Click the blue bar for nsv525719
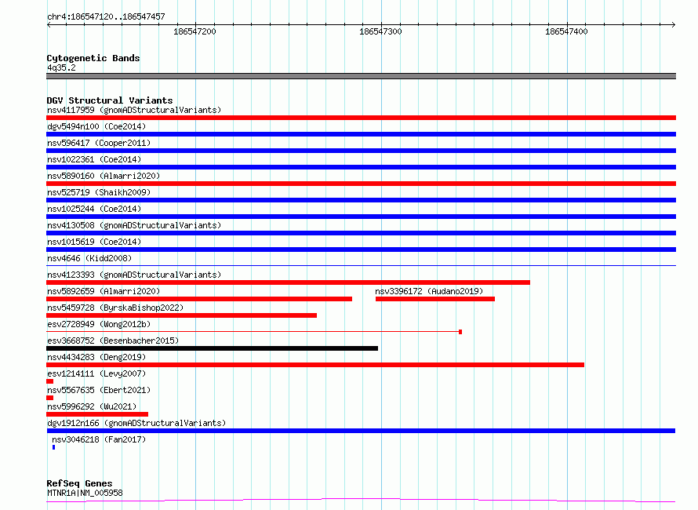Viewport: 698px width, 510px height. coord(361,200)
